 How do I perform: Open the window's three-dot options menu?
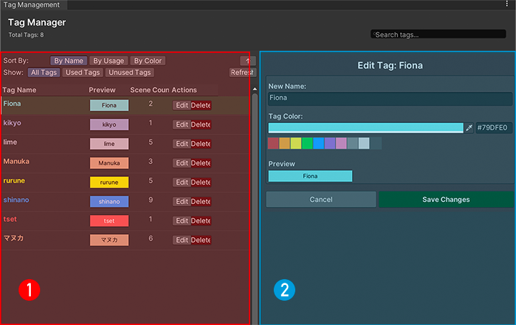coord(507,4)
